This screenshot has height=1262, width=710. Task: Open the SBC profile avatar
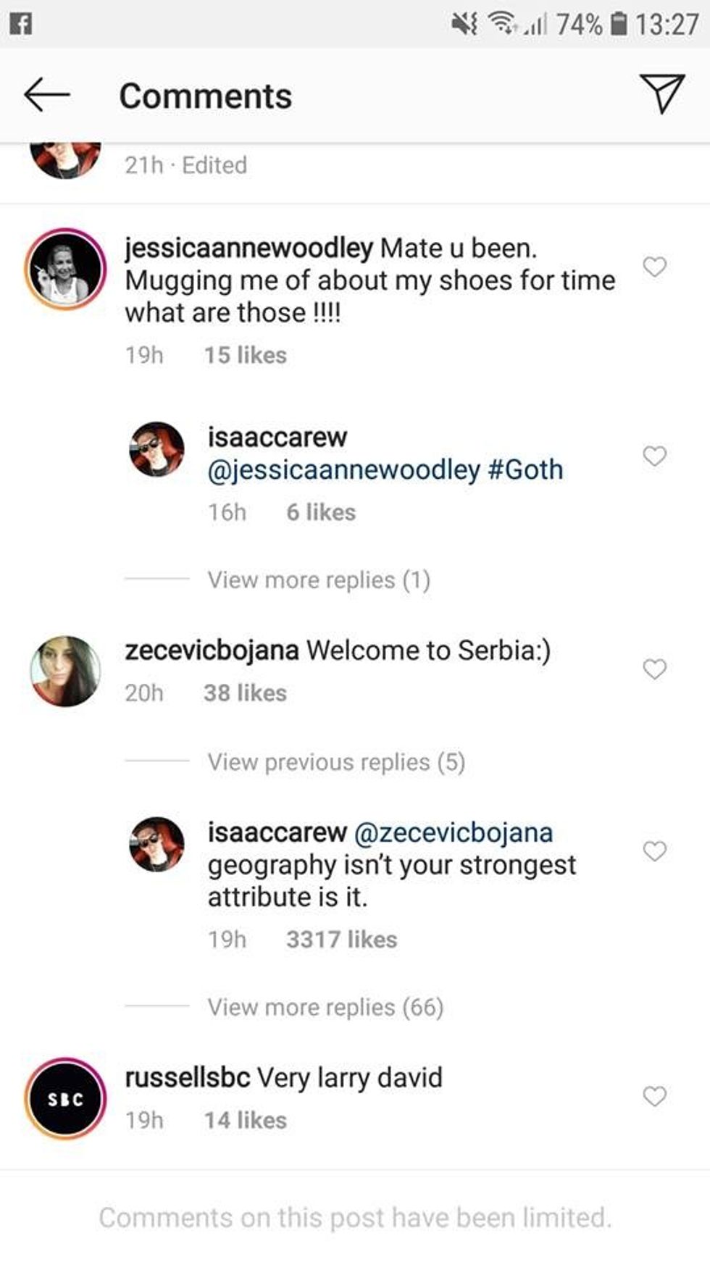tap(65, 1098)
